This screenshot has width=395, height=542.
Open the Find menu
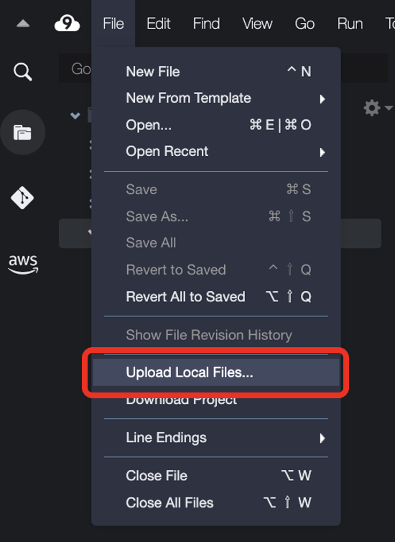click(206, 24)
